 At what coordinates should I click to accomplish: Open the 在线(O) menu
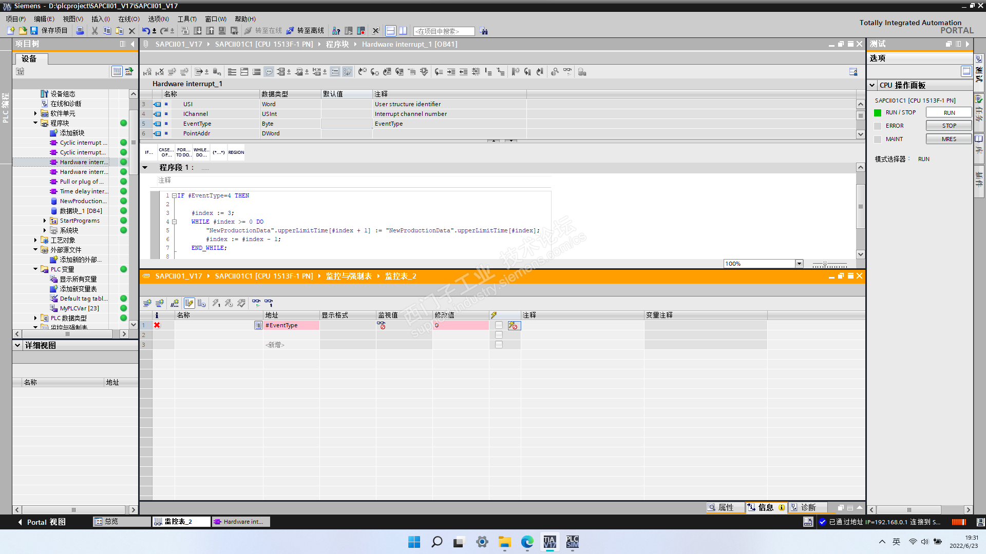click(128, 19)
